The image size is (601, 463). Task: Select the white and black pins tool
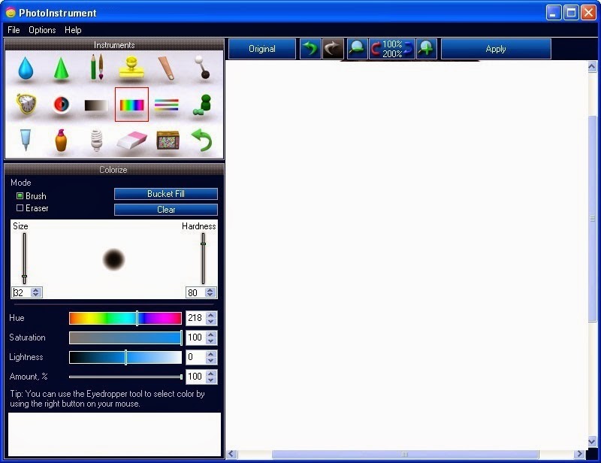[202, 67]
